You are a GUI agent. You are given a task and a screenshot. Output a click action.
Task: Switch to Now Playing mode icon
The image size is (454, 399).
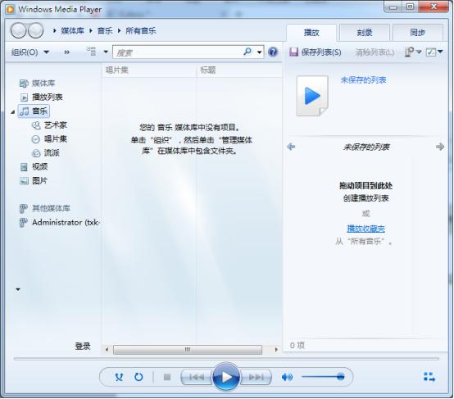click(x=429, y=377)
